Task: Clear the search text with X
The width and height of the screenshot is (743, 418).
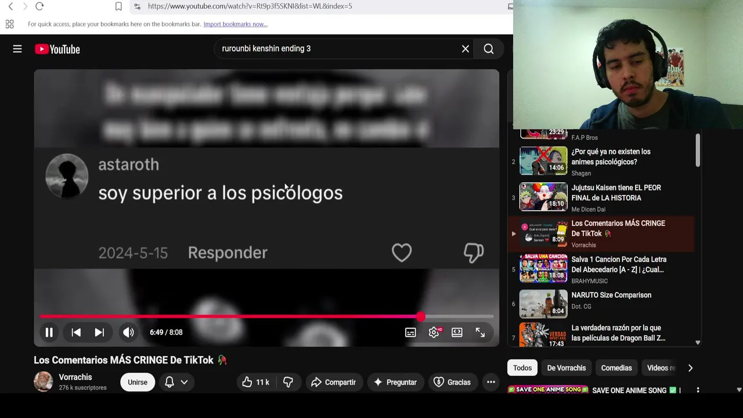Action: [x=466, y=49]
